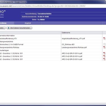Select file name ARC-5-A2-GR-02-001-b.pdf
The image size is (106, 106).
(72, 56)
